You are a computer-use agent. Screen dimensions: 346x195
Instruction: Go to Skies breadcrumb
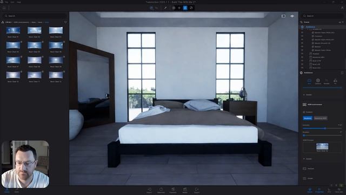[34, 22]
